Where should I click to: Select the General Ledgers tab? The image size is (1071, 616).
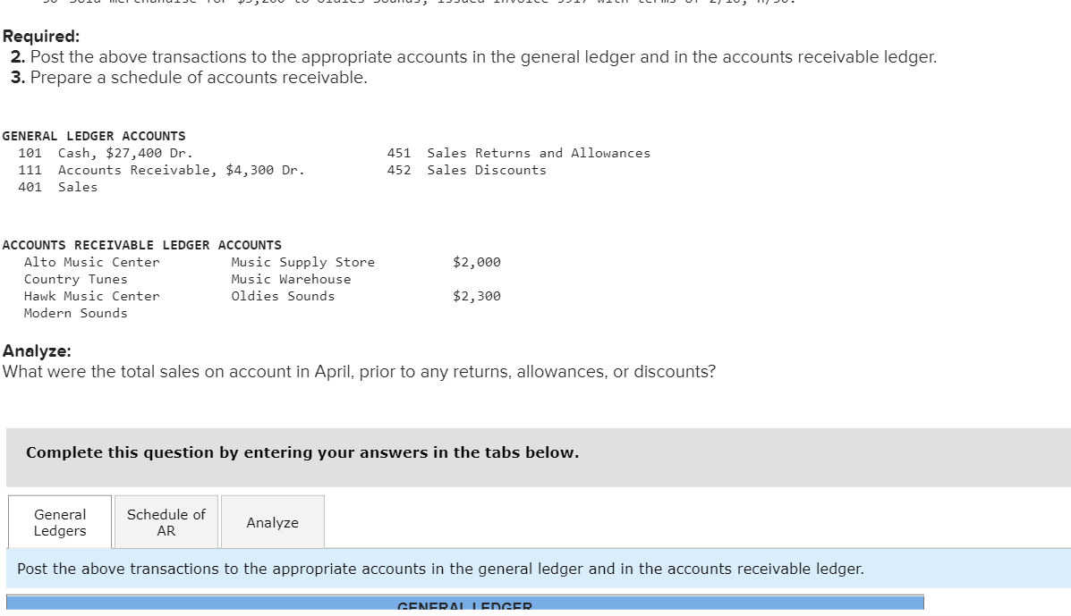[59, 522]
